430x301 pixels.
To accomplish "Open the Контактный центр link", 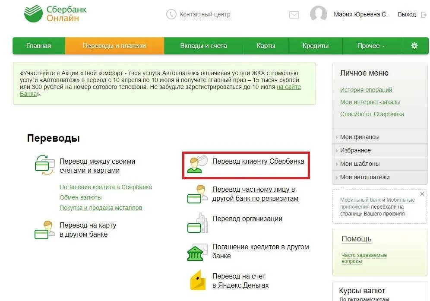I will pos(205,14).
